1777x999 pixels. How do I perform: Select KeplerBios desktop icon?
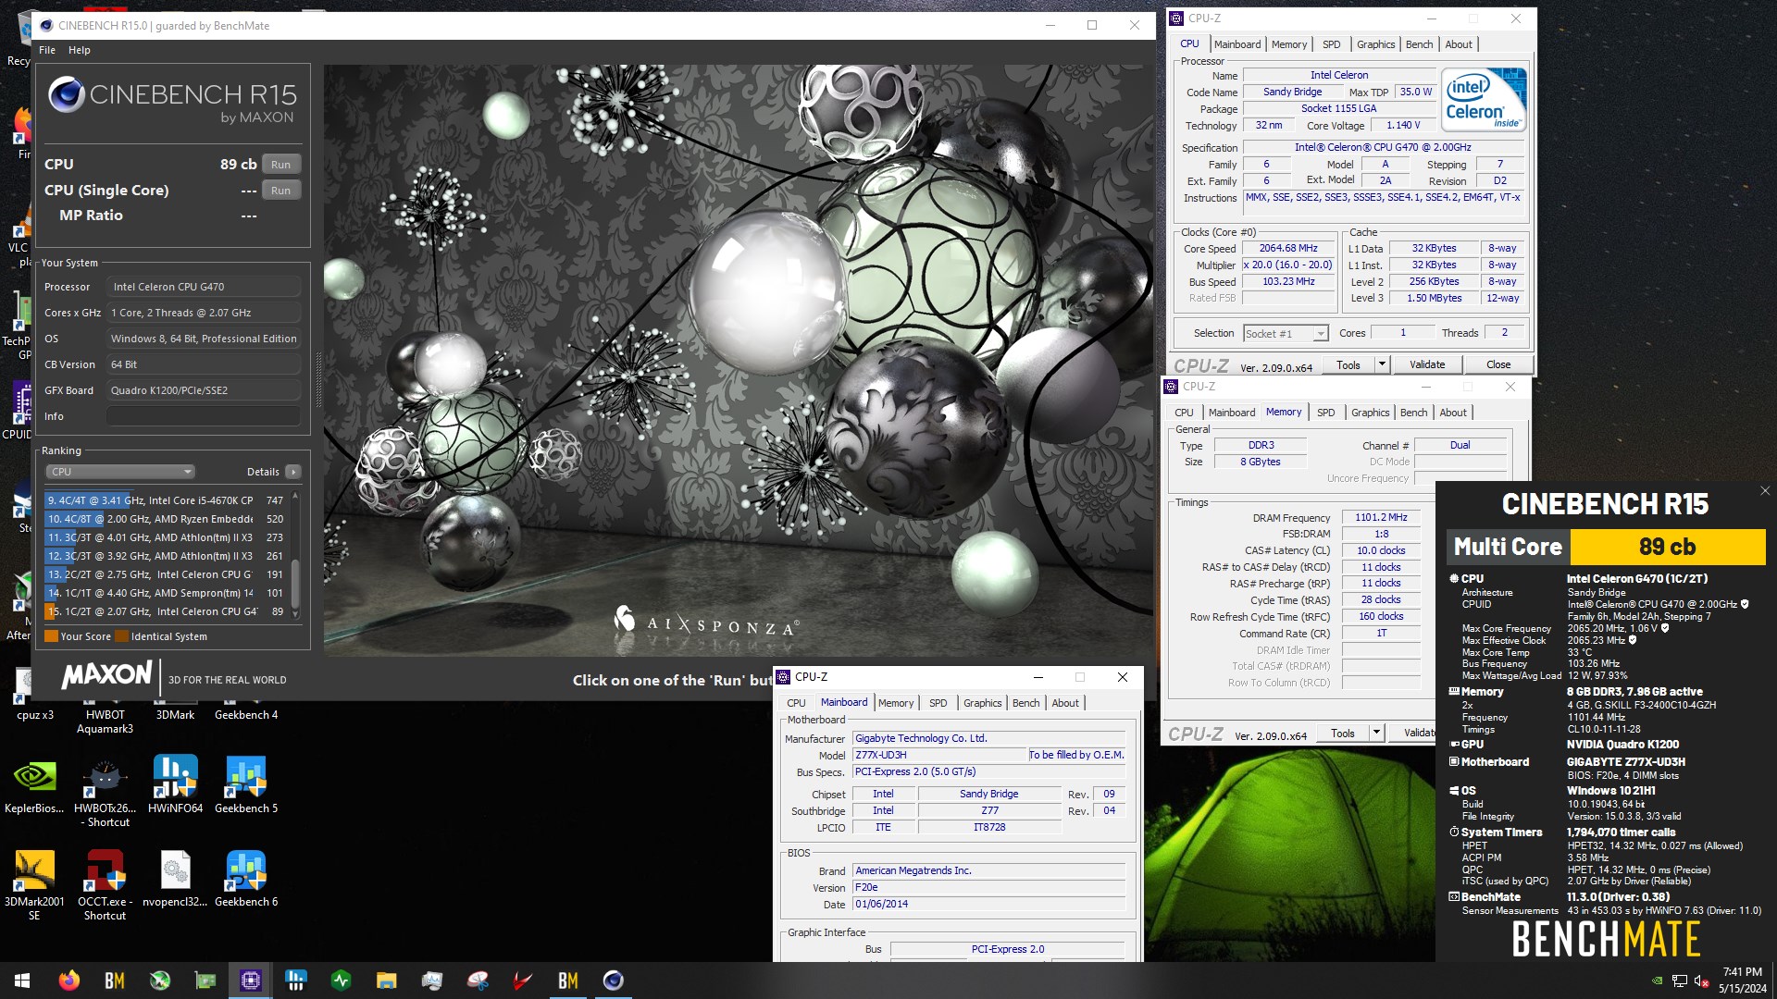(x=34, y=784)
